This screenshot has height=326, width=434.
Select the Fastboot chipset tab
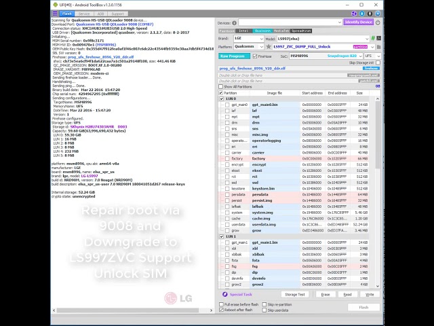point(226,31)
